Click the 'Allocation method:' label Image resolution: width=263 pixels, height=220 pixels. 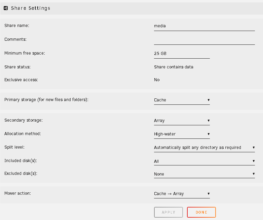23,134
